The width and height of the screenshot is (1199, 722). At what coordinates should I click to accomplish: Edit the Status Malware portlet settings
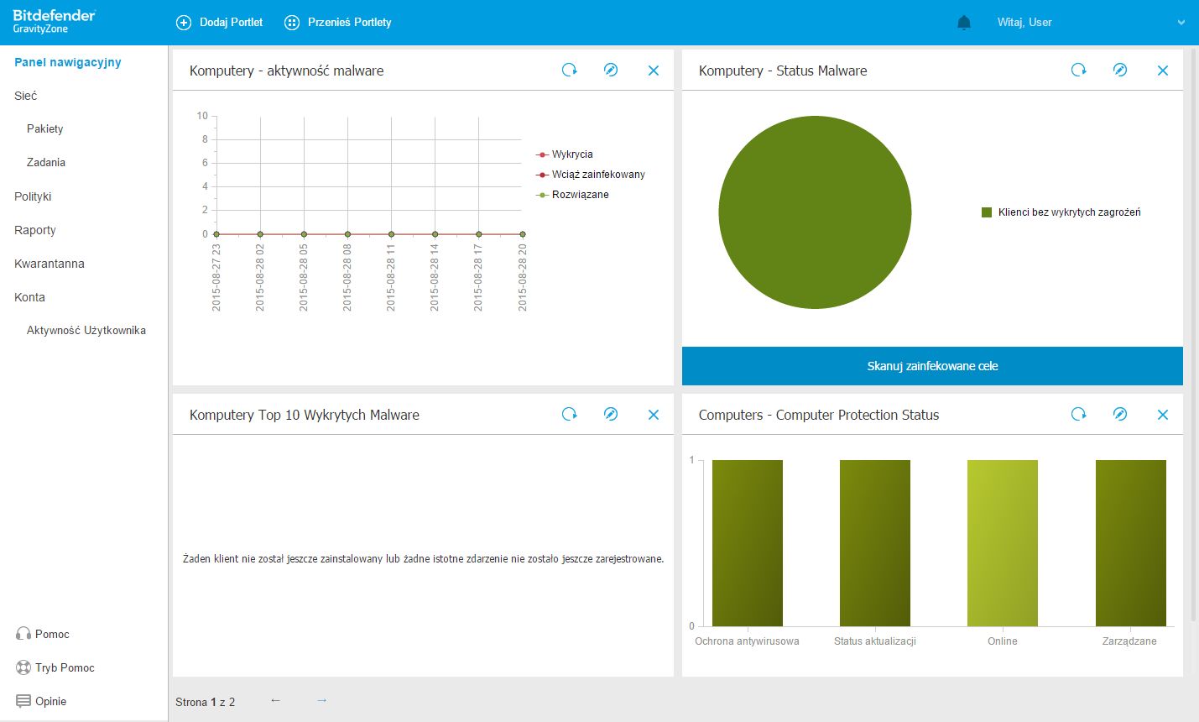point(1120,71)
